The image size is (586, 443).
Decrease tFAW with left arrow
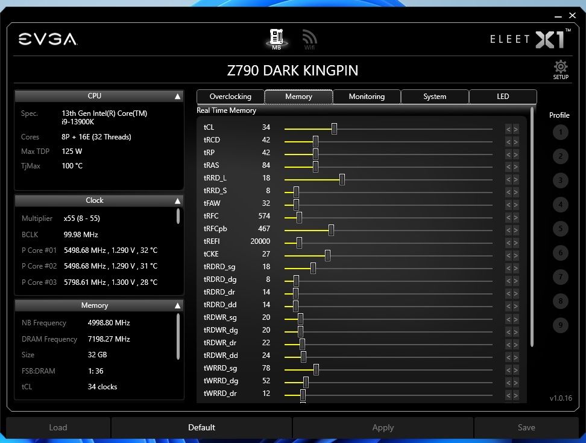(x=508, y=205)
